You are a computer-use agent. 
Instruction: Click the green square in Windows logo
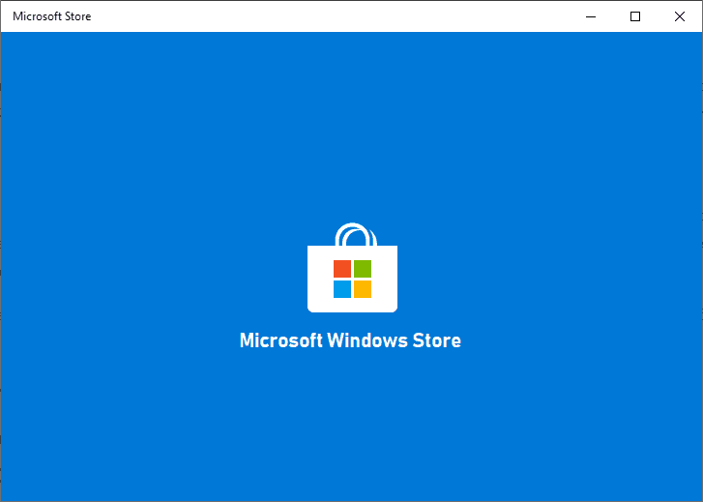[x=363, y=269]
